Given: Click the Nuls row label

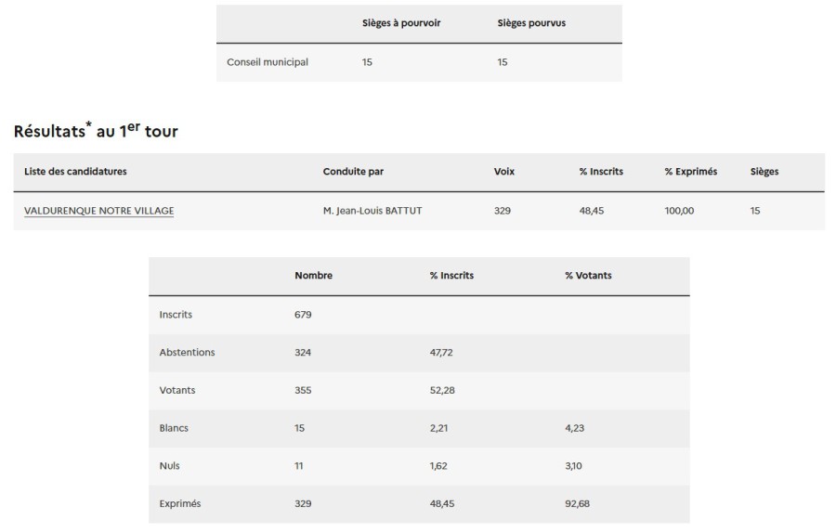Looking at the screenshot, I should [x=170, y=466].
